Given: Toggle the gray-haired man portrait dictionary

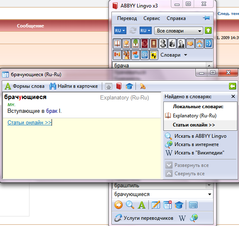Looking at the screenshot, I should point(172,43).
